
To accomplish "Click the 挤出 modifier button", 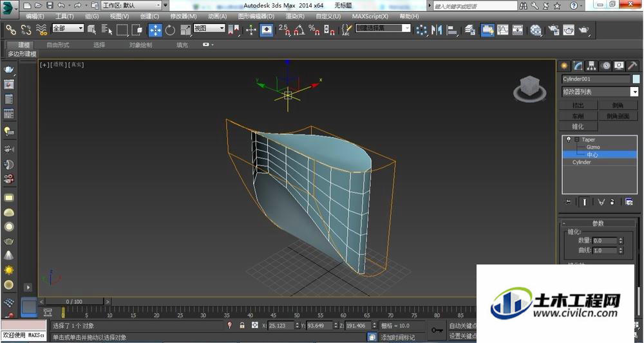I will pos(578,106).
